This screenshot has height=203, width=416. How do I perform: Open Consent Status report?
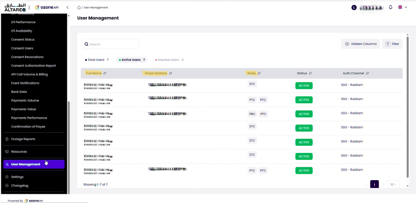click(x=23, y=40)
